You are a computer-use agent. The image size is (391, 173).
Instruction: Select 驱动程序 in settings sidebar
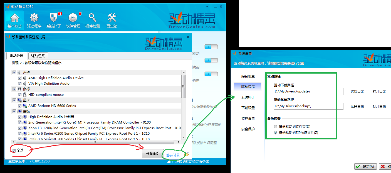click(x=248, y=87)
